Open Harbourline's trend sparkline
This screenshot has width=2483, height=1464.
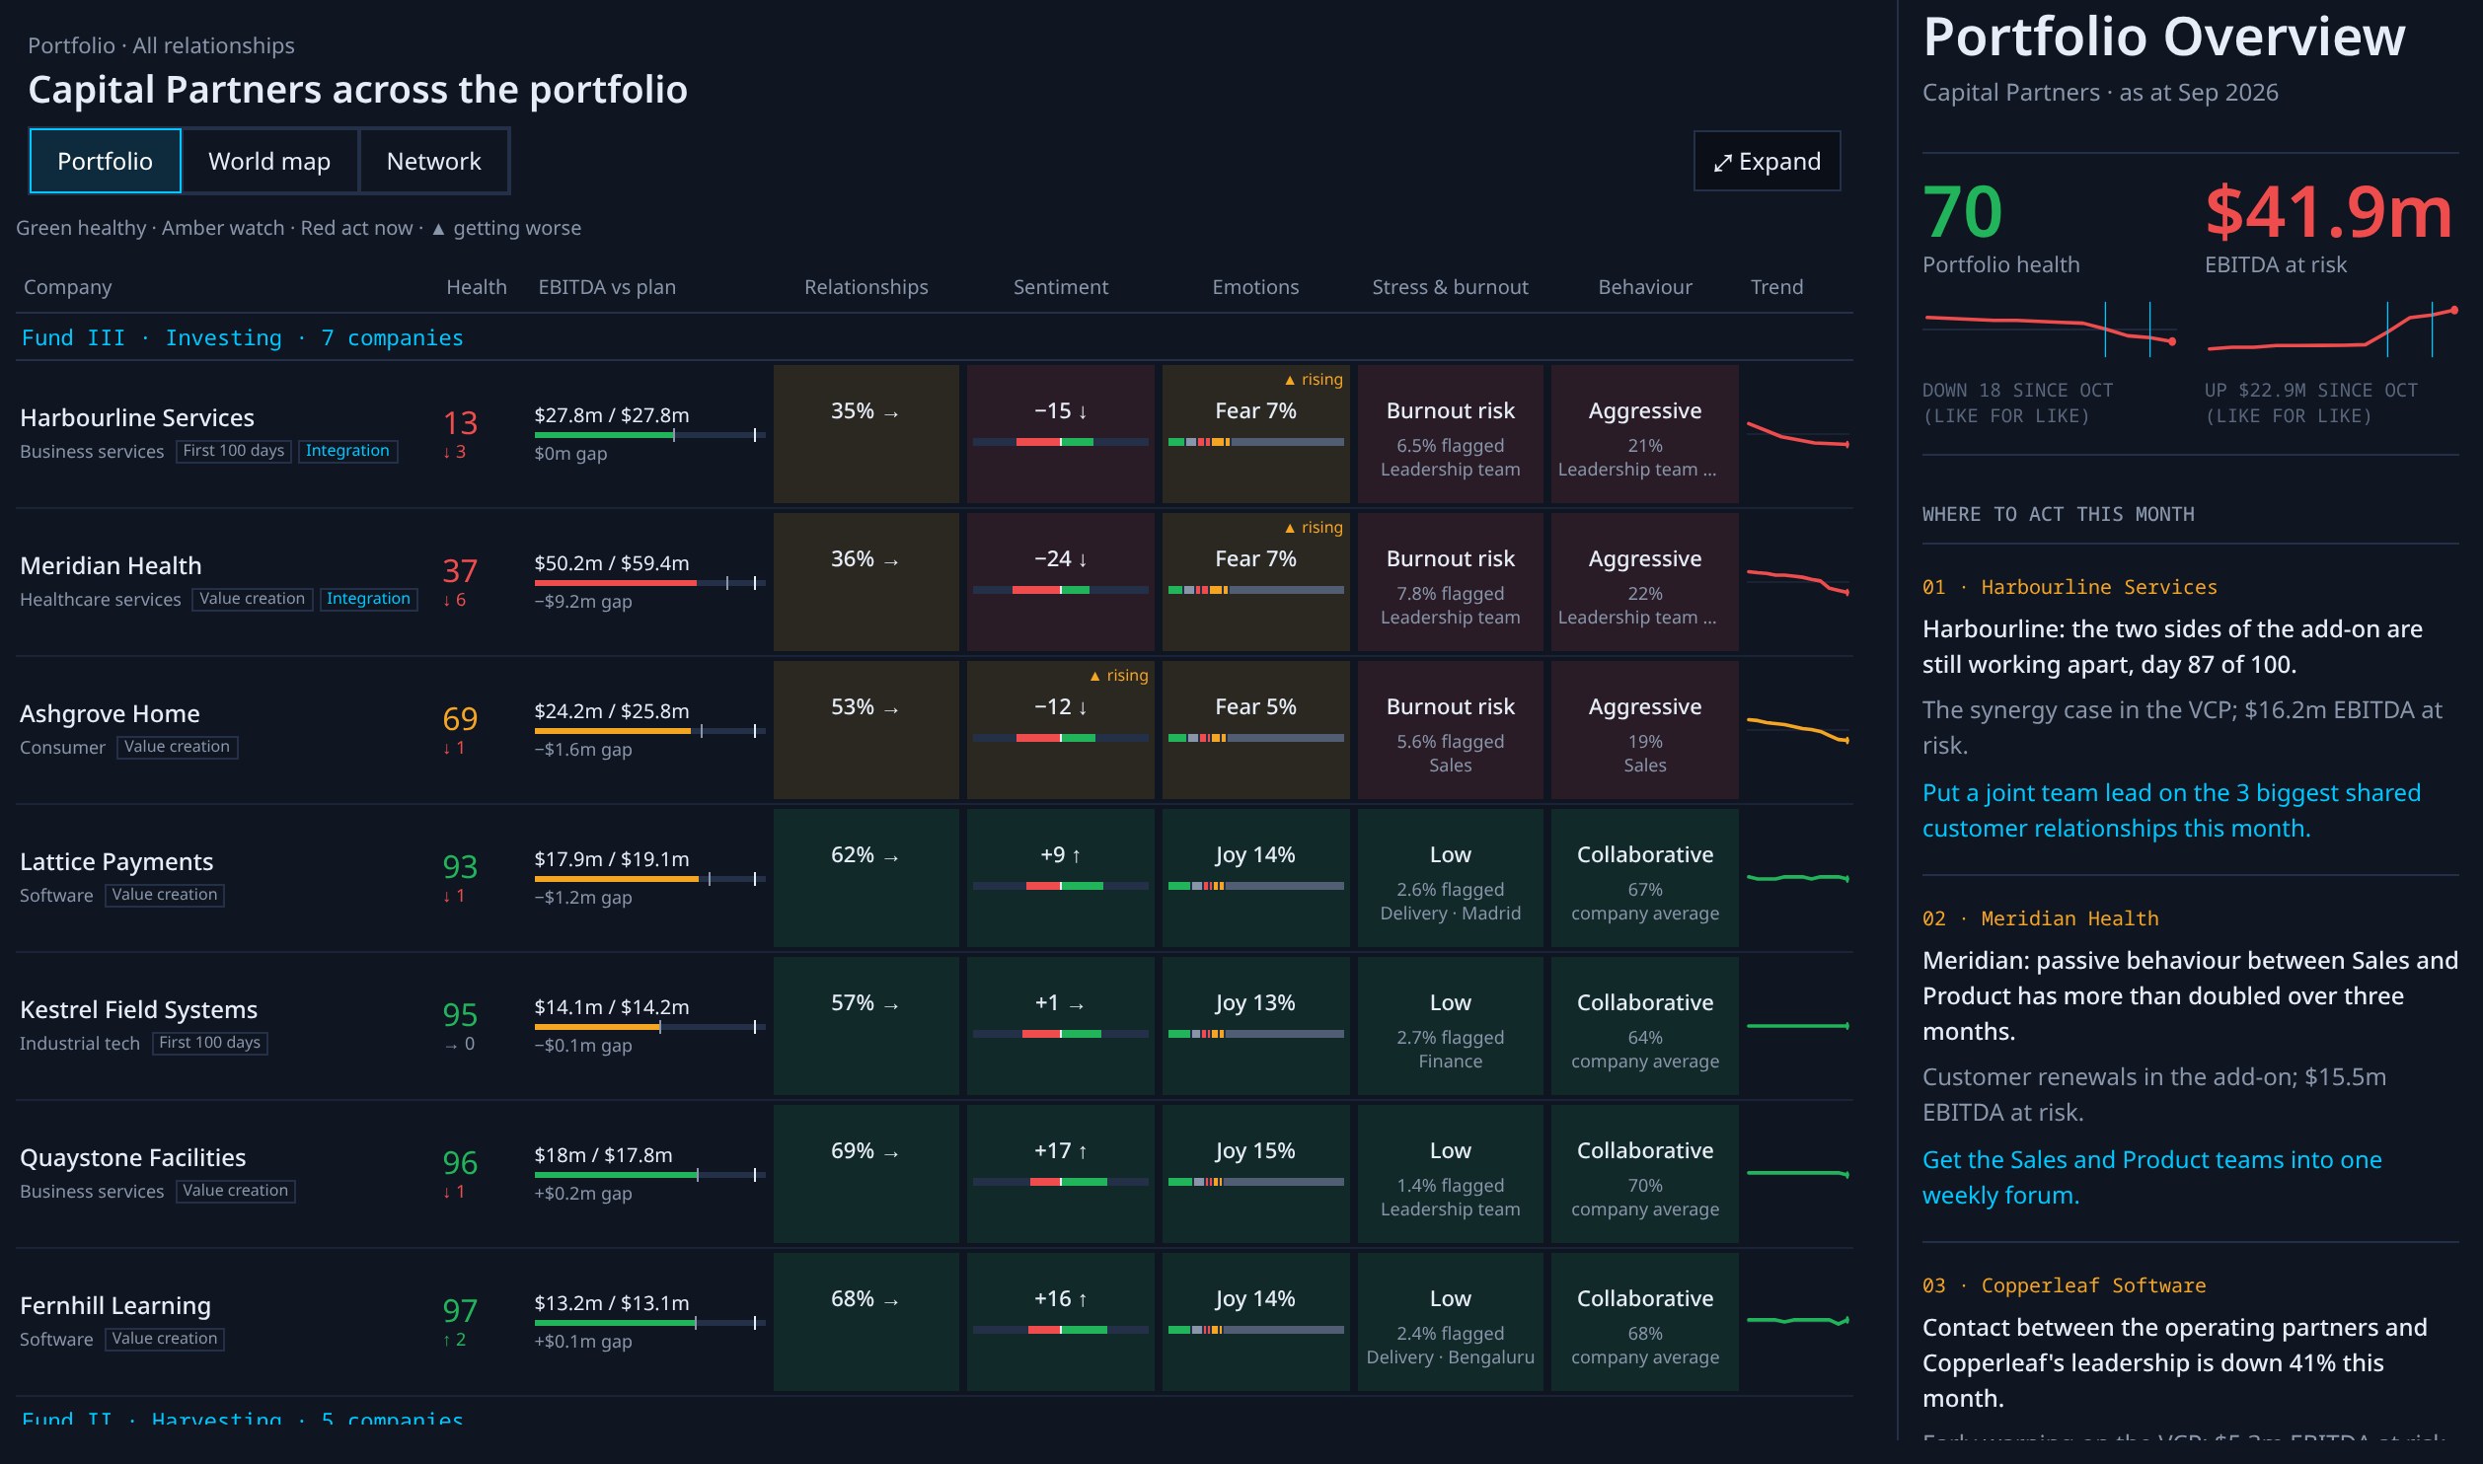point(1797,434)
